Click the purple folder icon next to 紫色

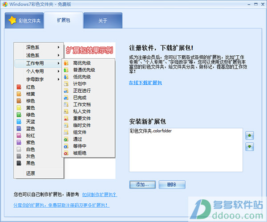coord(19,142)
